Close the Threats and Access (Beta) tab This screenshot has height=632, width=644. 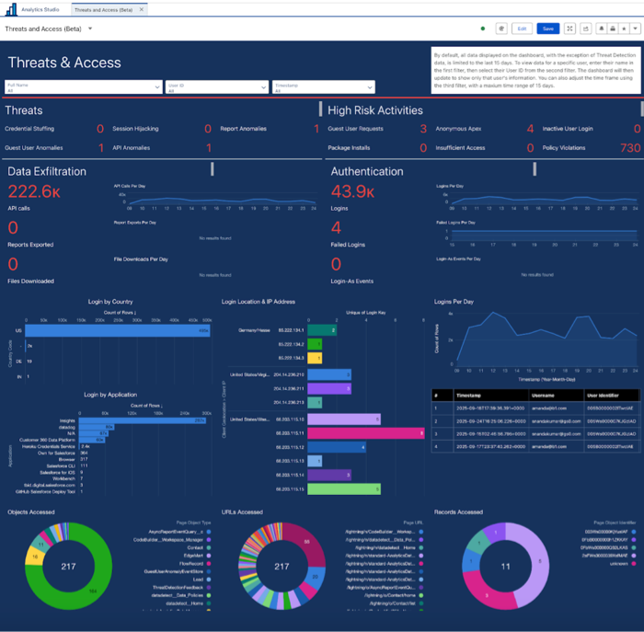point(142,9)
